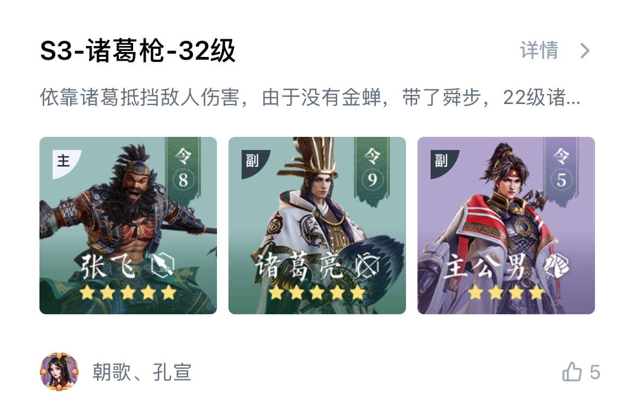This screenshot has height=409, width=641.
Task: Click the bow troop icon beside 诸葛亮
Action: [367, 265]
